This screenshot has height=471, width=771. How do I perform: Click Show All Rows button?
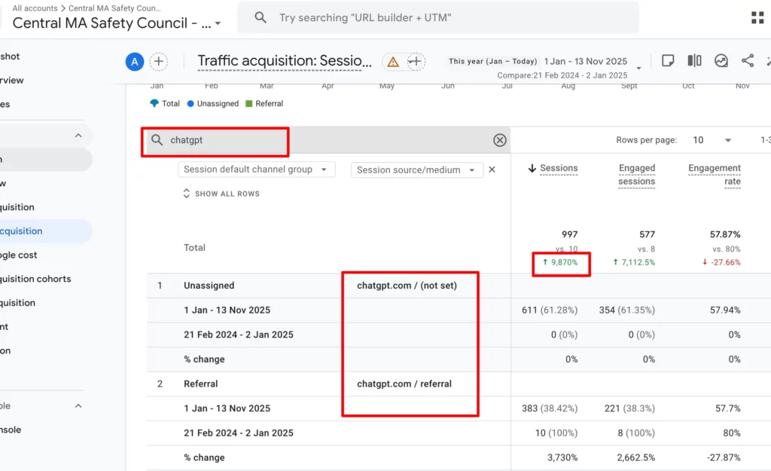221,194
